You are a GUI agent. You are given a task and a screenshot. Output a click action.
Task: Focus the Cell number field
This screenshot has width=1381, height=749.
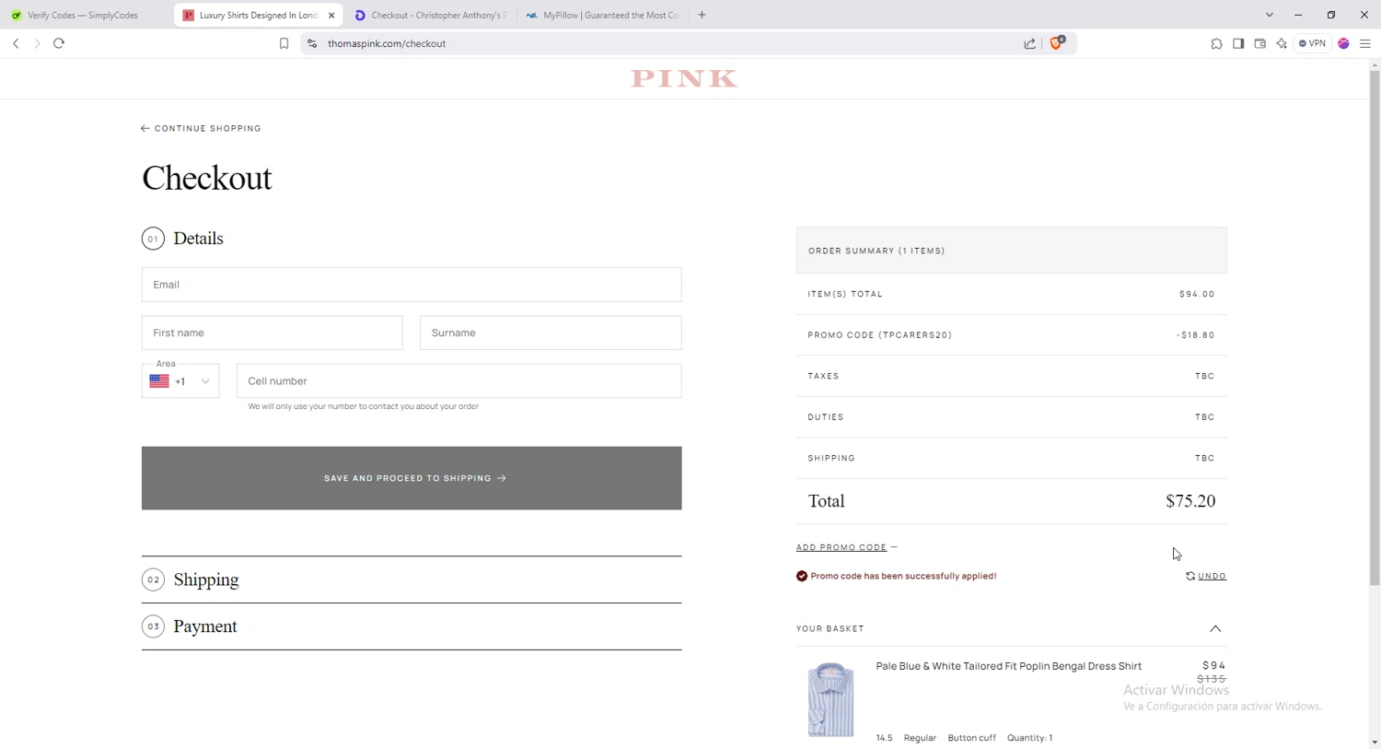(458, 381)
